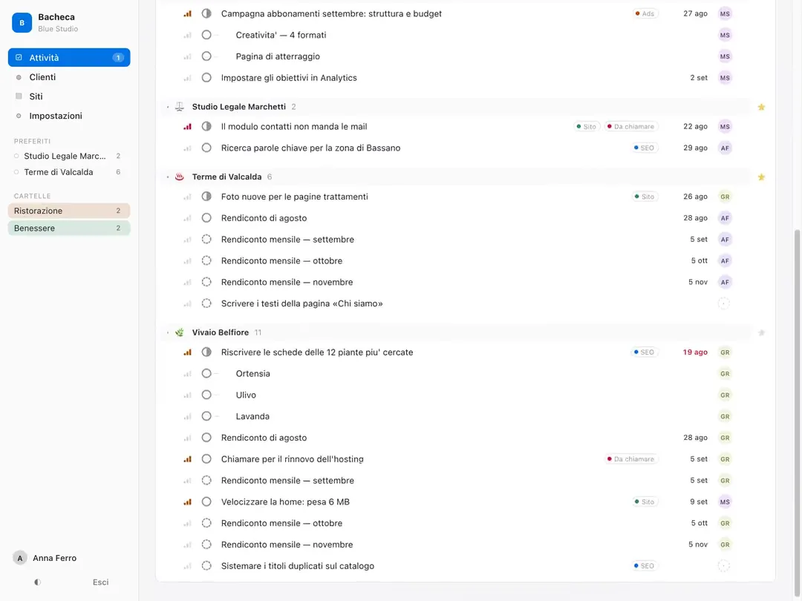Screen dimensions: 802x601
Task: Click the priority bars on 'Il modulo contatti' task
Action: 187,127
